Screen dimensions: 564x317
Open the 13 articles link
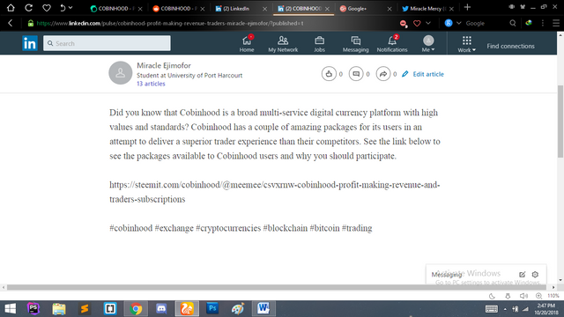click(151, 84)
